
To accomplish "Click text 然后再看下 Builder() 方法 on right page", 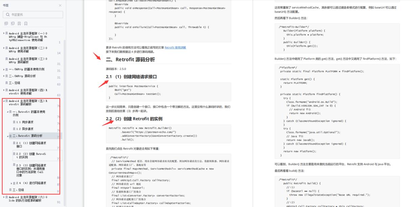I will pos(291,18).
